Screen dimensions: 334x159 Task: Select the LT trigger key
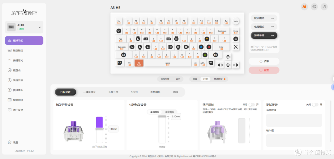120,63
